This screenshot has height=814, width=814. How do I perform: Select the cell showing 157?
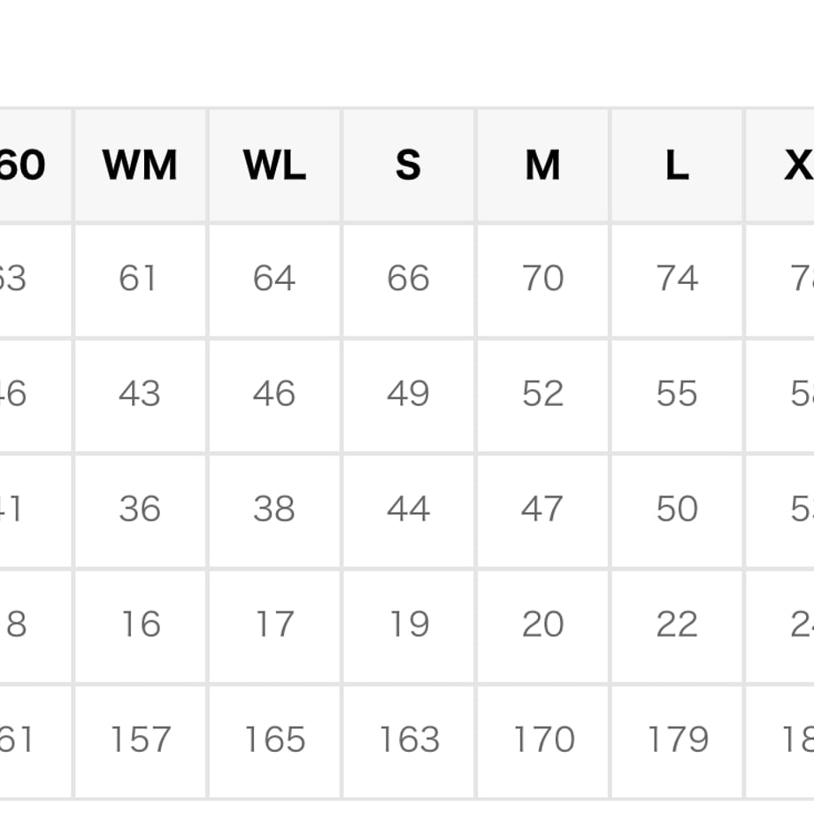click(x=140, y=741)
